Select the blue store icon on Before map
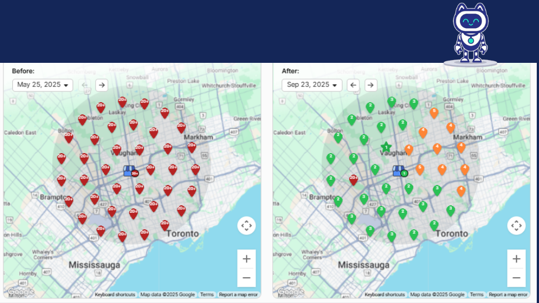 tap(129, 171)
